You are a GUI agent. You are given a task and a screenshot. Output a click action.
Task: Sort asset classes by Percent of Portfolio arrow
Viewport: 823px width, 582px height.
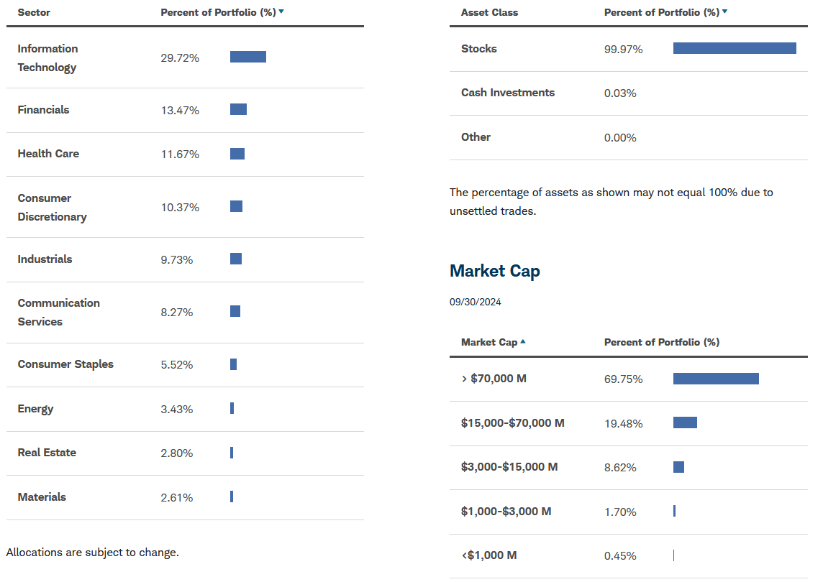[725, 11]
